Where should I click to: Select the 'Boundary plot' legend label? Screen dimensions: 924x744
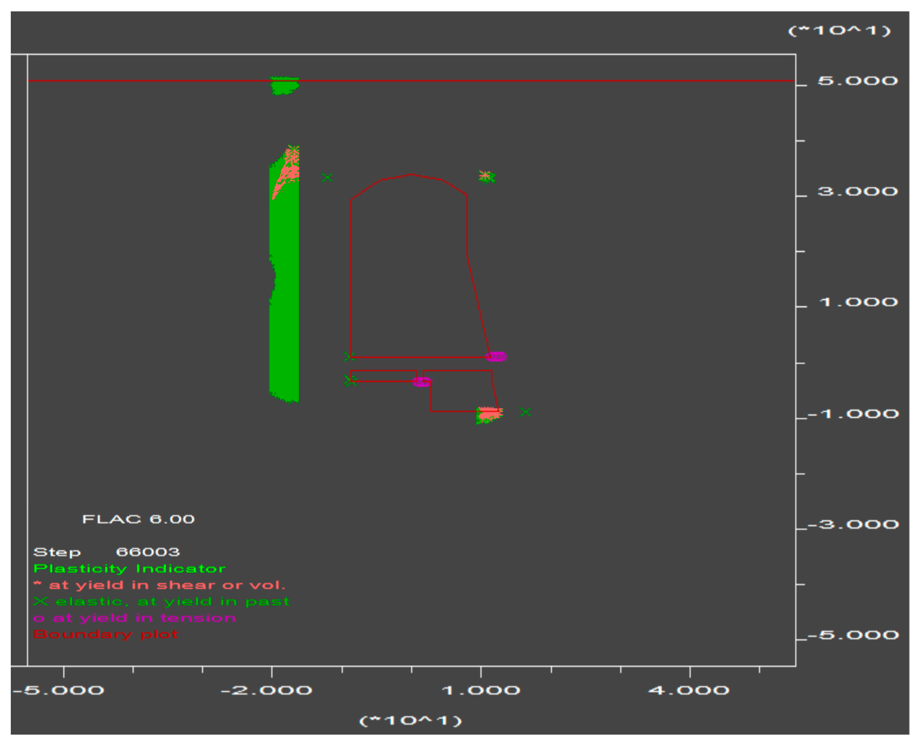tap(105, 635)
